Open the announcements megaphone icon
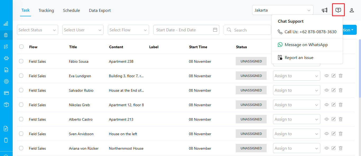This screenshot has height=156, width=361. [x=325, y=10]
